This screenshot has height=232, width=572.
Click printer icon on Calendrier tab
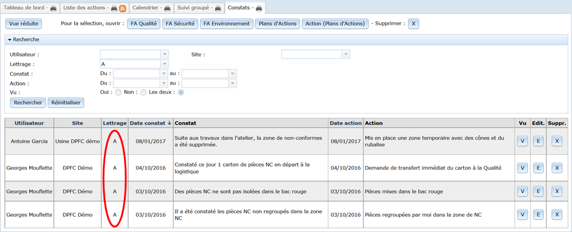point(167,8)
